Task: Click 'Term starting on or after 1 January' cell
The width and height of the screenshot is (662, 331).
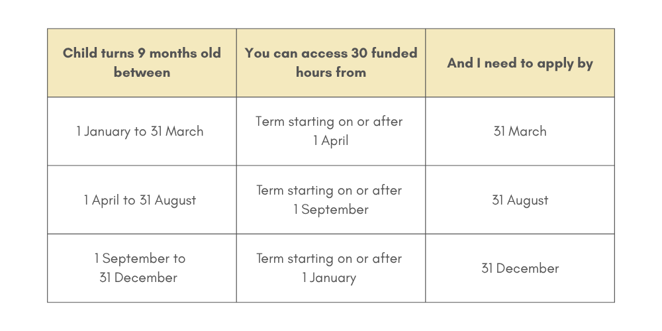Action: (x=331, y=268)
